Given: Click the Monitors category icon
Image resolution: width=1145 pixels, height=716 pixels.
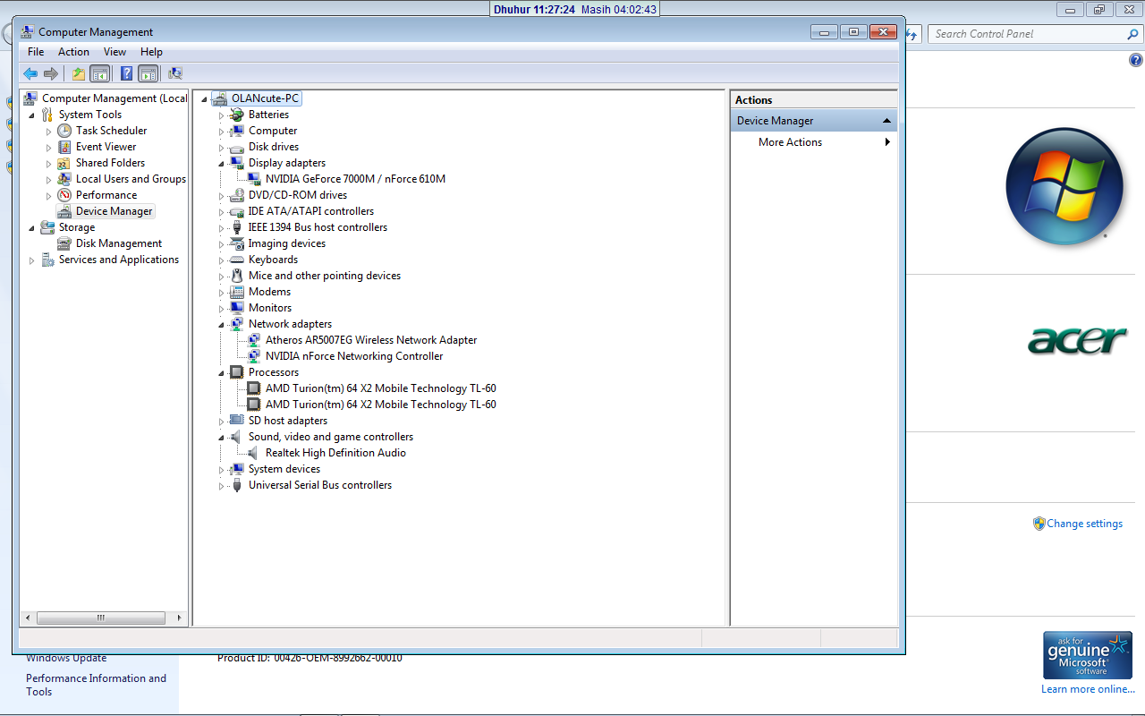Looking at the screenshot, I should click(236, 308).
